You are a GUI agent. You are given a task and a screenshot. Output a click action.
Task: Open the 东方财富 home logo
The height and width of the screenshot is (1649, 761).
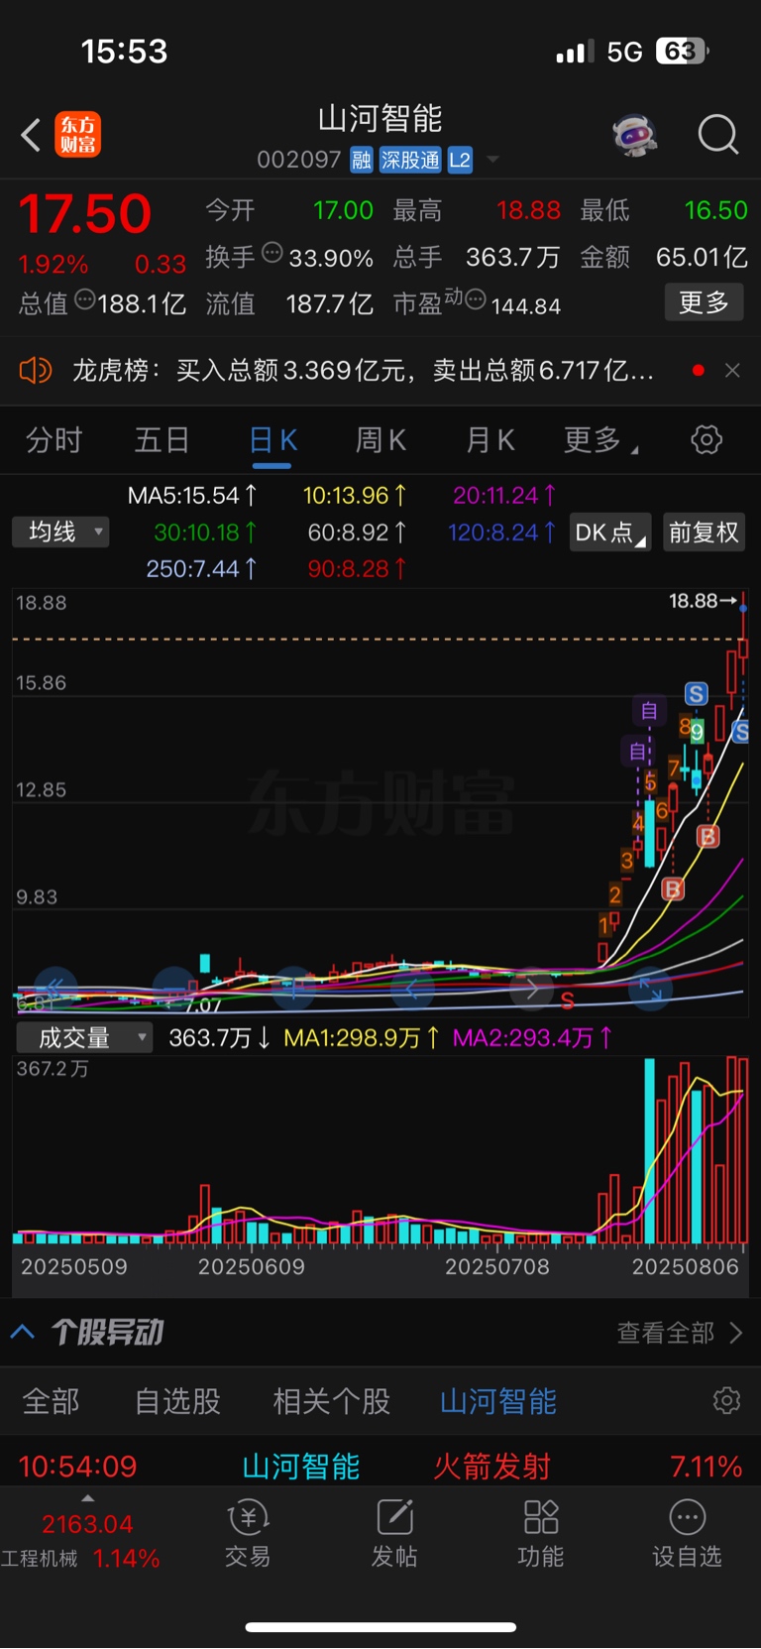pyautogui.click(x=77, y=135)
